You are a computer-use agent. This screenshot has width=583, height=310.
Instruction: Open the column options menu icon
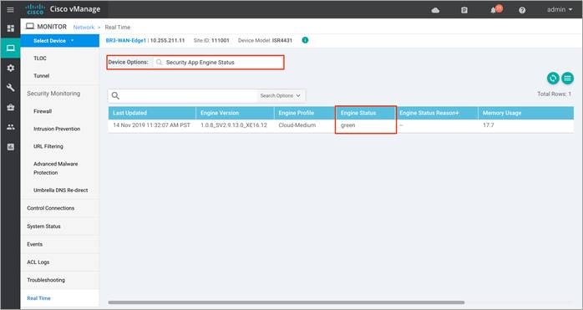pyautogui.click(x=567, y=79)
